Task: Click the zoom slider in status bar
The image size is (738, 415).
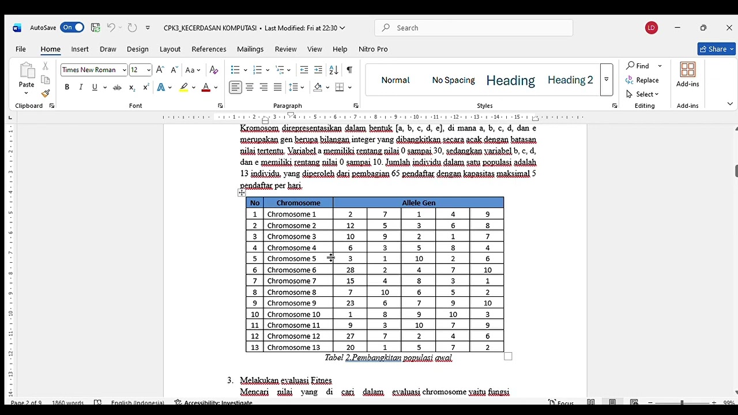Action: [682, 402]
